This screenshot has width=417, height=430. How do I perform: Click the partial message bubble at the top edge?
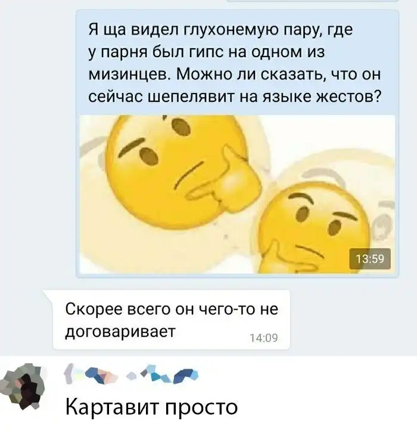pos(313,1)
